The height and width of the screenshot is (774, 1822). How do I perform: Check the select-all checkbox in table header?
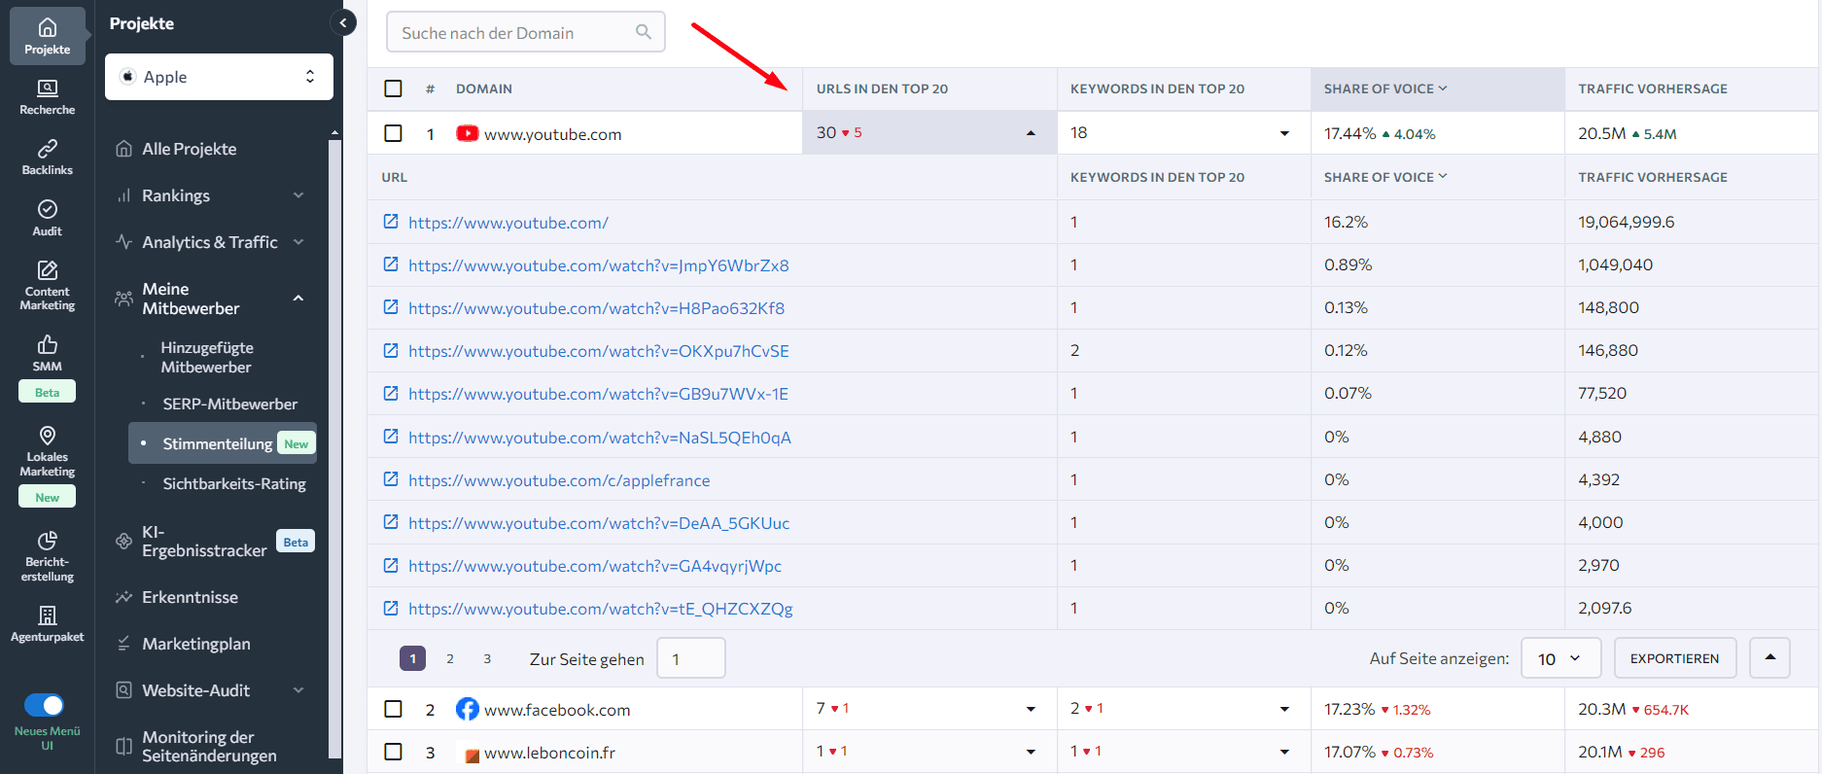pos(393,88)
